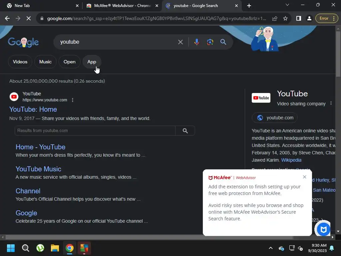Screen dimensions: 341x256
Task: Open the Chrome profile menu
Action: point(309,19)
